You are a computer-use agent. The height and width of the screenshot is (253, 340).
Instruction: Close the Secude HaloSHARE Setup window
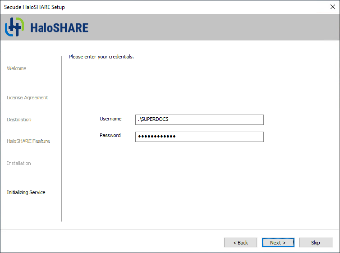[332, 7]
